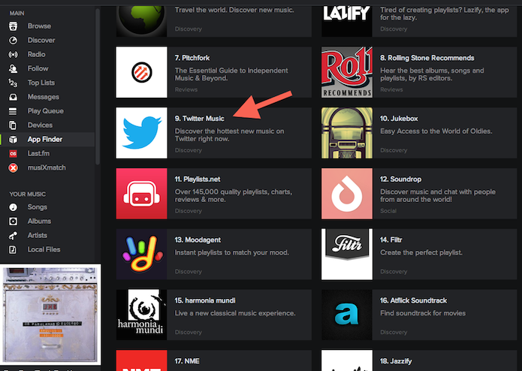522x371 pixels.
Task: Click the App Finder cube icon
Action: click(13, 140)
